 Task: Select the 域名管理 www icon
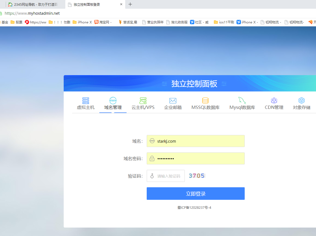(113, 100)
